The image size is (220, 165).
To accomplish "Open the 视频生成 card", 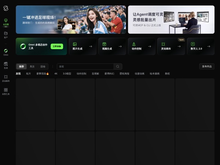I will [112, 46].
